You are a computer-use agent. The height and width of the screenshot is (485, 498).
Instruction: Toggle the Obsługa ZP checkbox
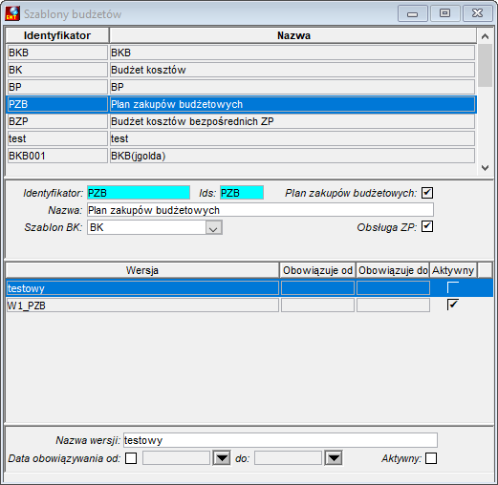[x=427, y=226]
